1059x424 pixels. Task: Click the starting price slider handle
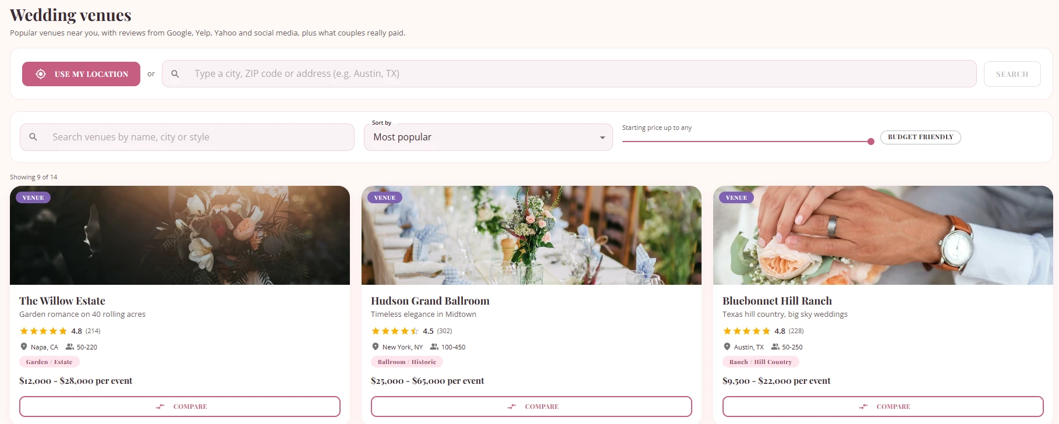pyautogui.click(x=870, y=142)
